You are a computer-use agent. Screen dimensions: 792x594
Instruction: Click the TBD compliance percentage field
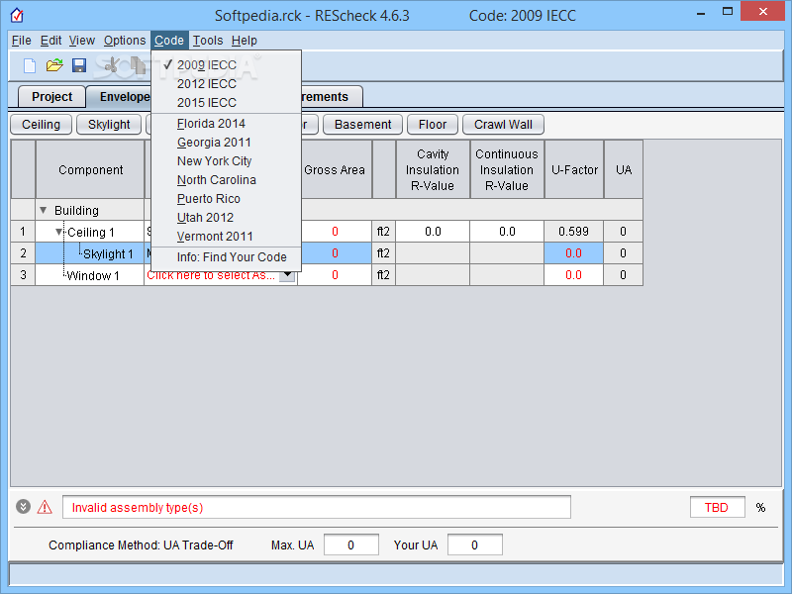tap(717, 507)
